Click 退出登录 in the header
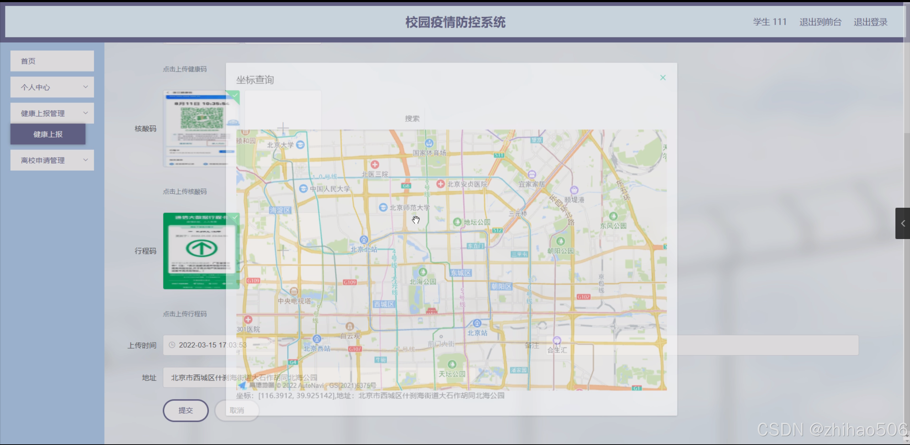910x445 pixels. coord(870,22)
